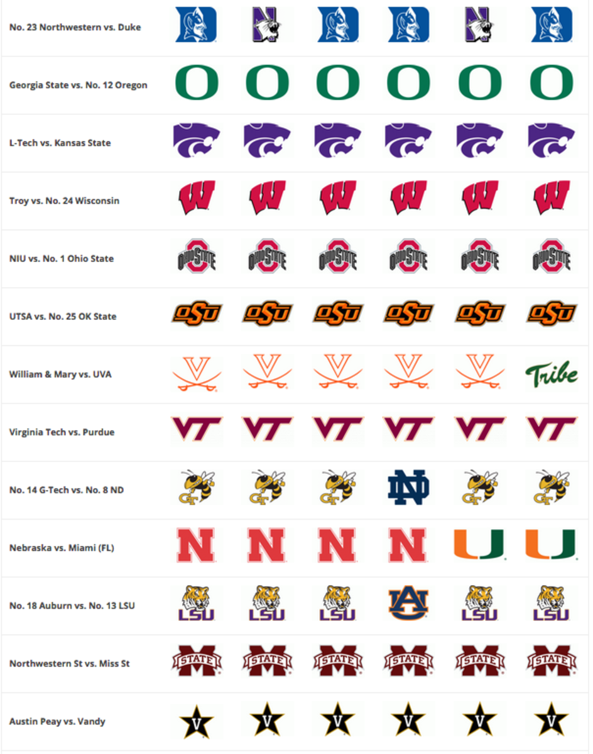This screenshot has height=754, width=593.
Task: Click the last Miami U logo in Nebraska row
Action: [551, 545]
